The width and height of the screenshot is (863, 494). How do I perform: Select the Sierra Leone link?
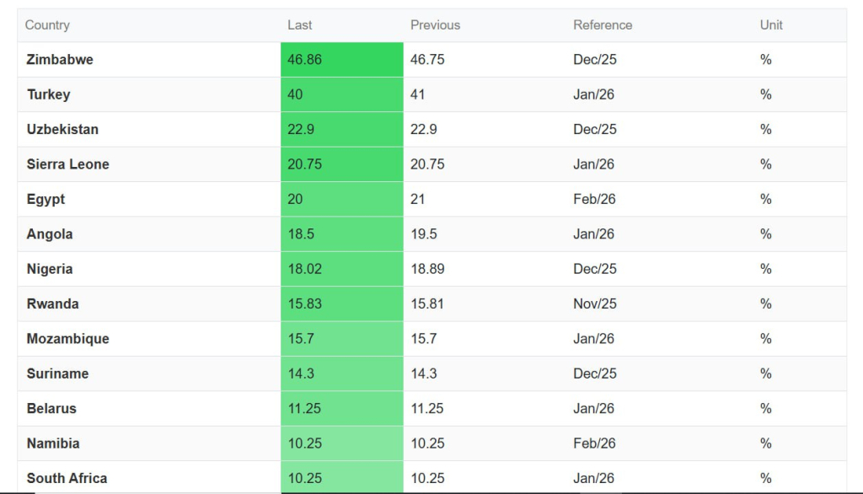click(x=67, y=164)
